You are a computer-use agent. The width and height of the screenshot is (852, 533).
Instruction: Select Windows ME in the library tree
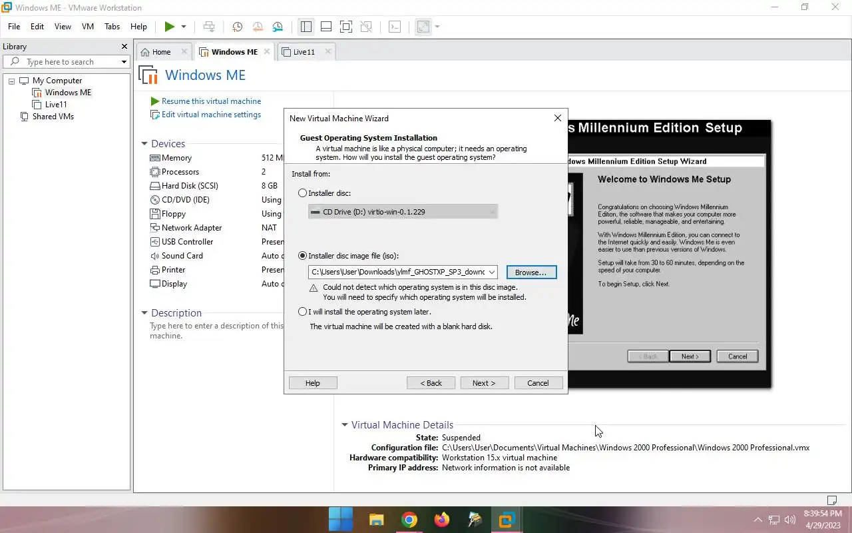pyautogui.click(x=68, y=93)
